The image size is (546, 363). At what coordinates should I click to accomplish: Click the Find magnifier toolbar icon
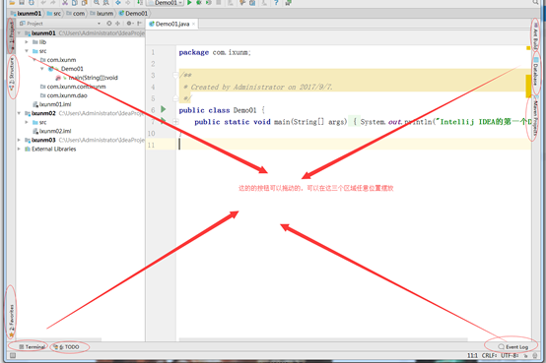97,2
